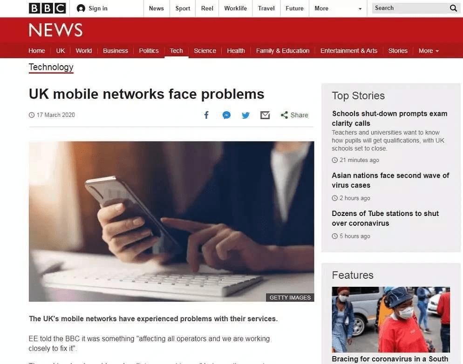The height and width of the screenshot is (364, 463).
Task: Email the article using the envelope icon
Action: click(265, 115)
